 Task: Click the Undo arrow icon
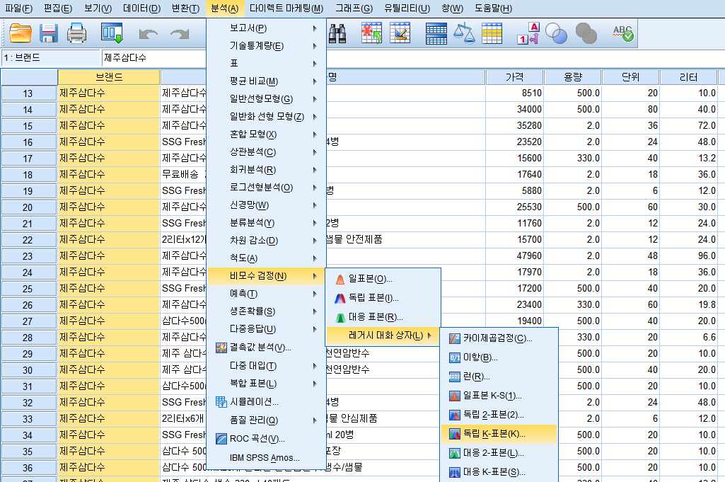click(148, 34)
